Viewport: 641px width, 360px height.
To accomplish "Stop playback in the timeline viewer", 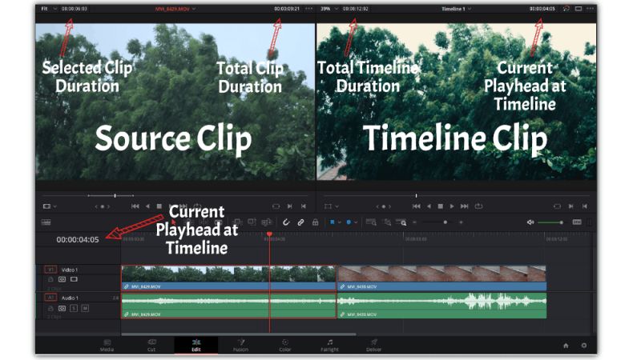I will (x=440, y=206).
